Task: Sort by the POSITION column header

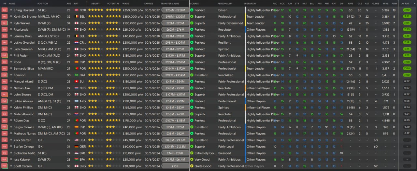Action: click(43, 4)
